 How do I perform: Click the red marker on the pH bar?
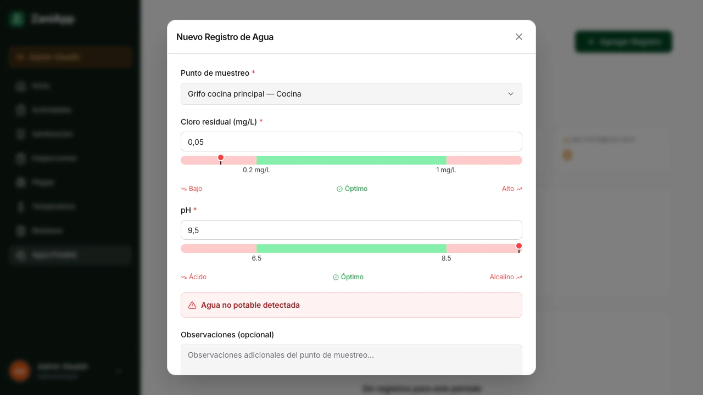coord(519,246)
